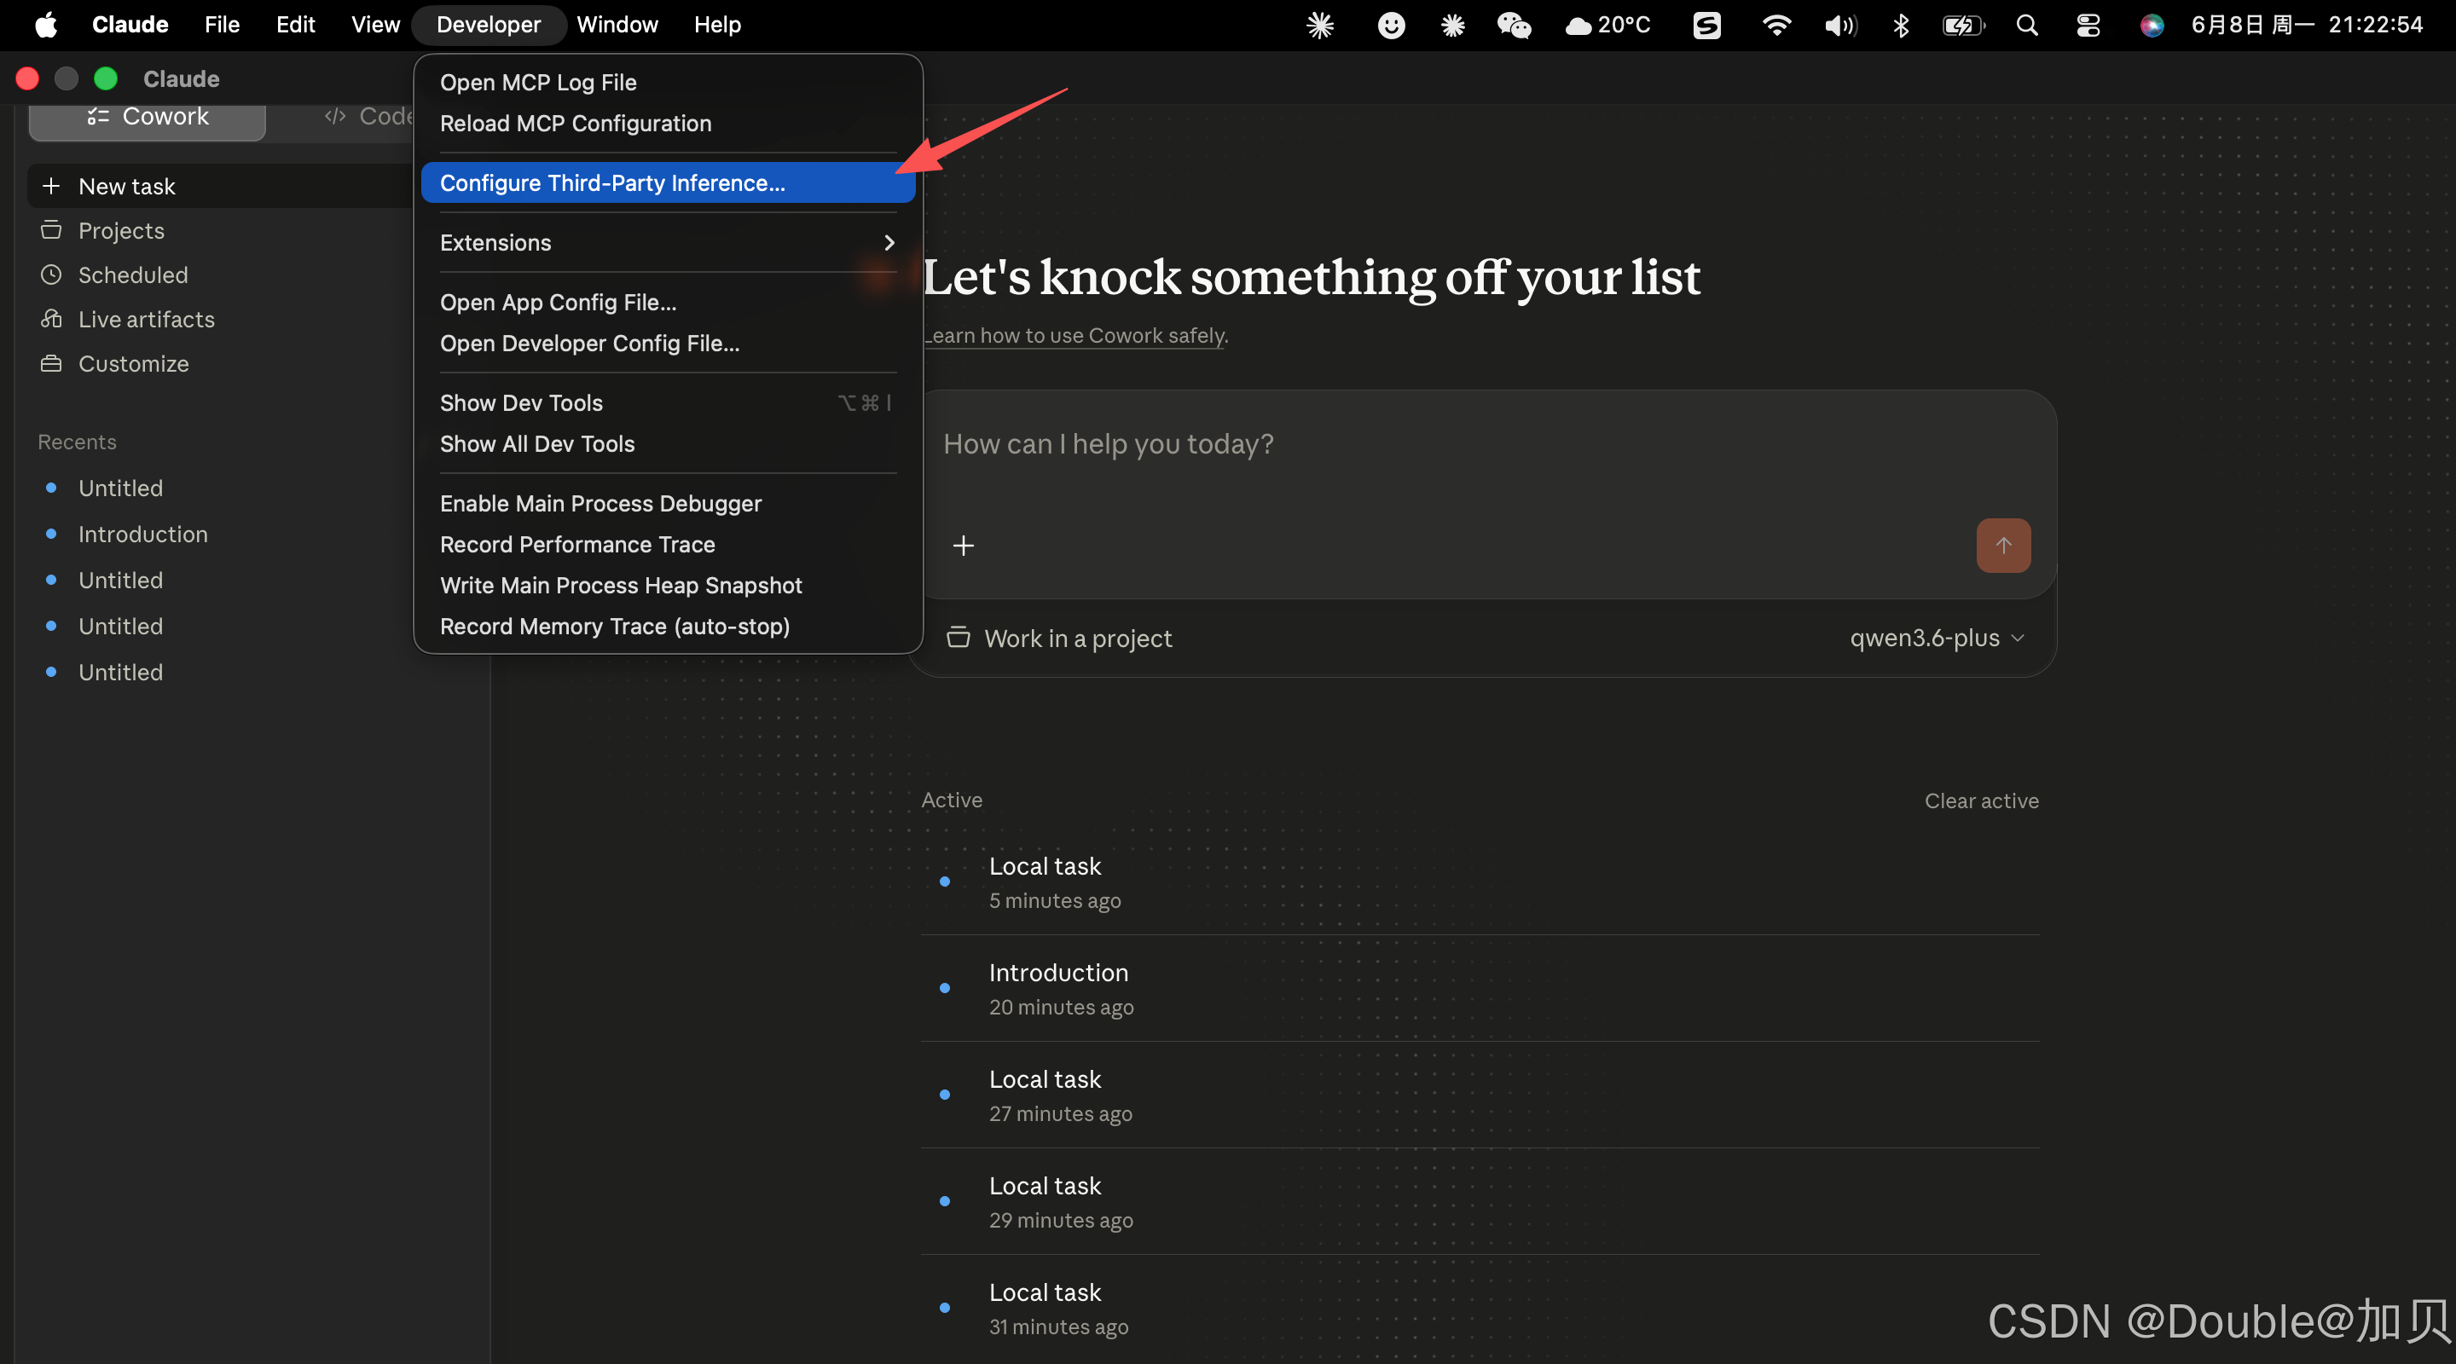Open the File menu

coord(221,25)
